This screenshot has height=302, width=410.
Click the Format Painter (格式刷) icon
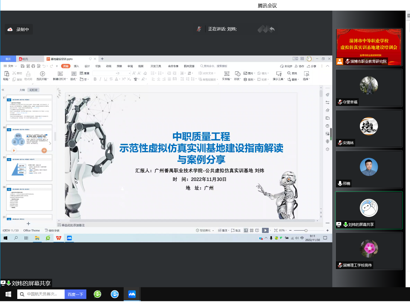(28, 74)
